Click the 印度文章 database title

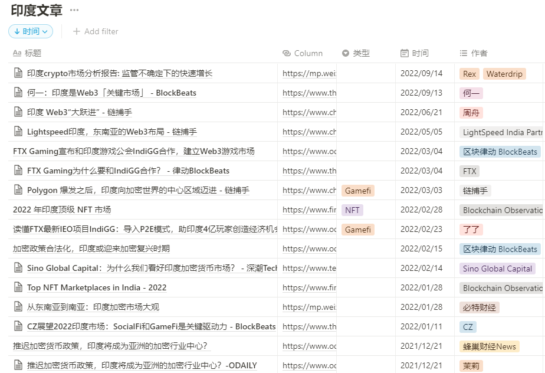point(37,11)
